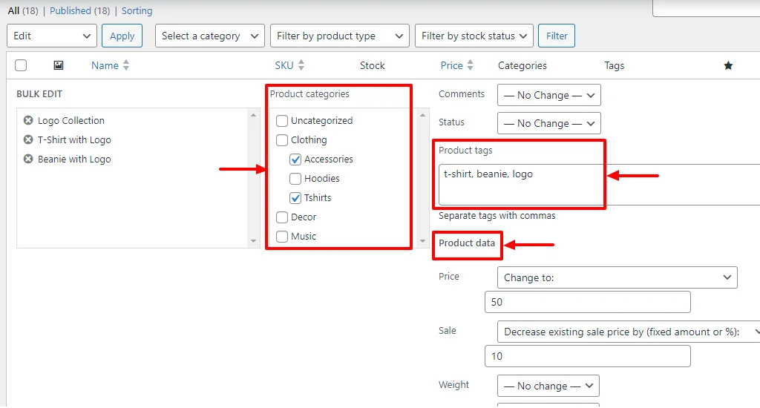
Task: Click the BULK EDIT heading
Action: [x=39, y=94]
